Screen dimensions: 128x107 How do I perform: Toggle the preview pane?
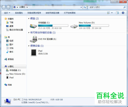(x=117, y=13)
